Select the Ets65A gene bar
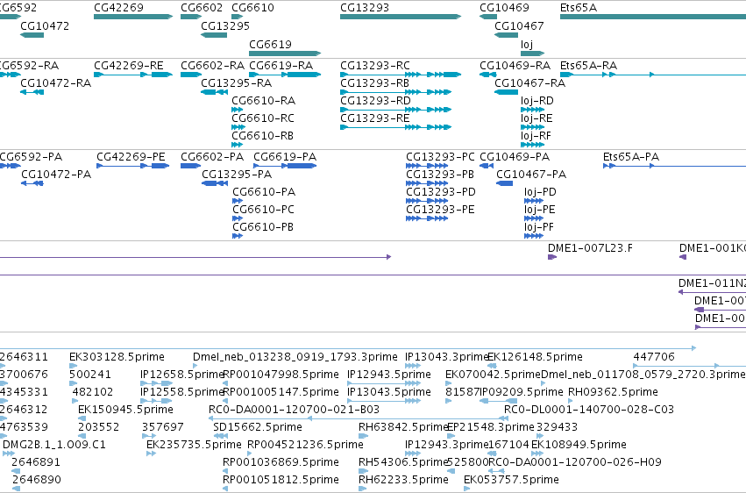This screenshot has height=493, width=746. point(653,17)
